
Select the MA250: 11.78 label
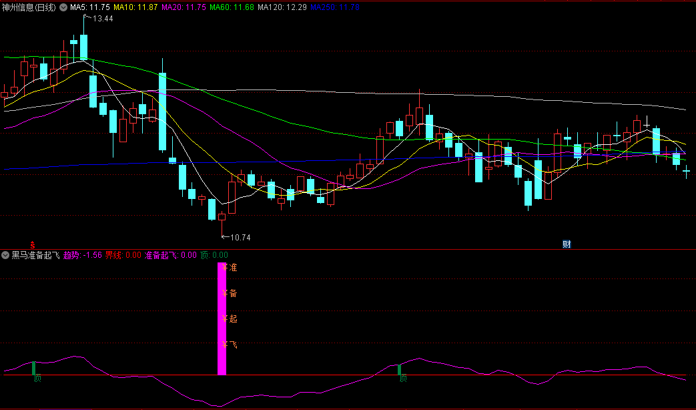335,7
